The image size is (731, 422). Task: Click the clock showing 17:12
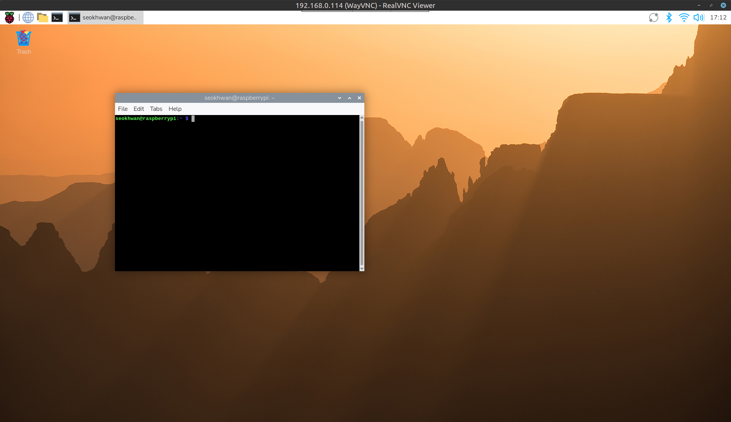(718, 18)
